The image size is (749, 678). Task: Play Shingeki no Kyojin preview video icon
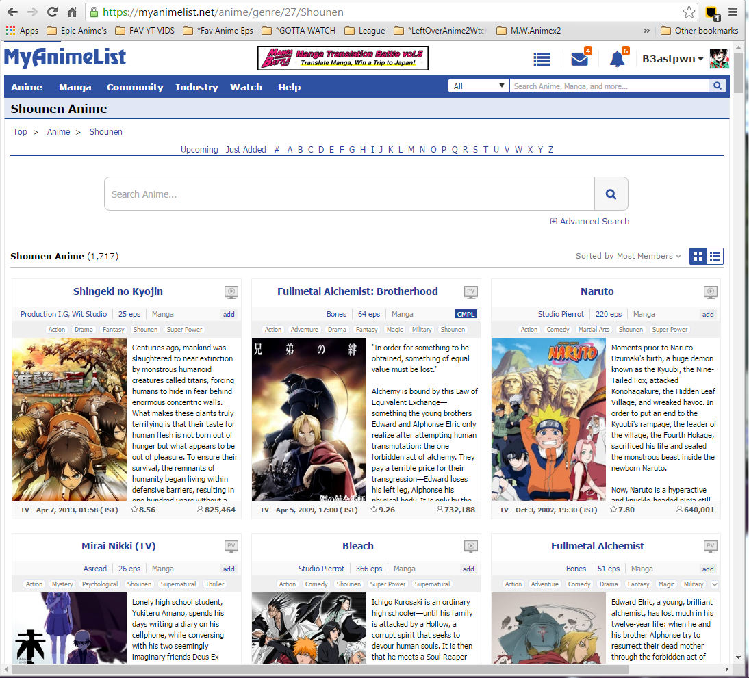coord(231,291)
